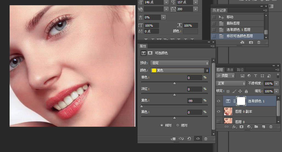Open leading 157 点 dropdown arrow
Viewport: 282px width, 152px height.
pos(196,2)
